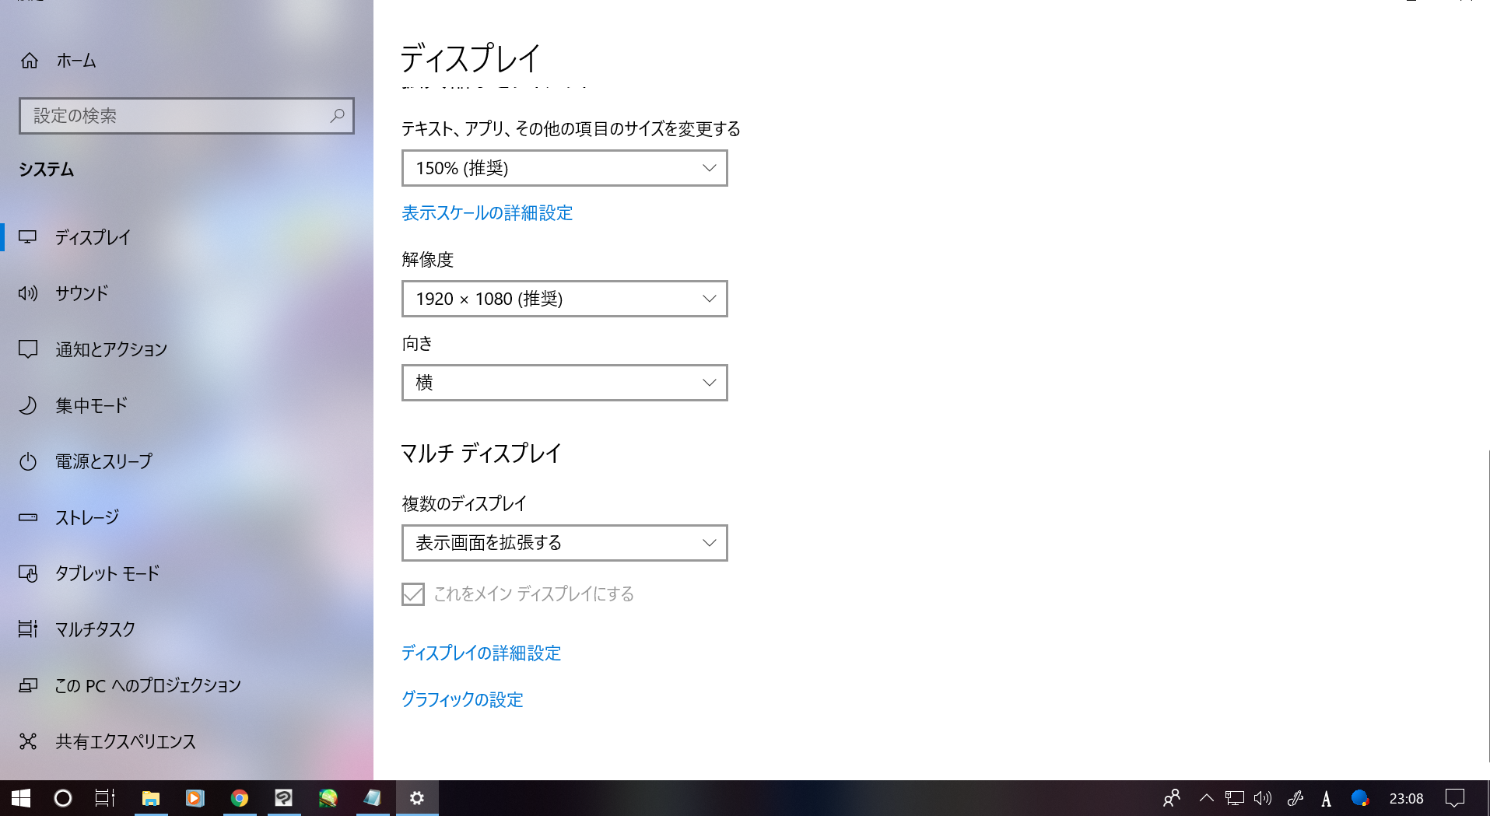Open the 1920 × 1080 resolution dropdown
The height and width of the screenshot is (816, 1490).
565,299
